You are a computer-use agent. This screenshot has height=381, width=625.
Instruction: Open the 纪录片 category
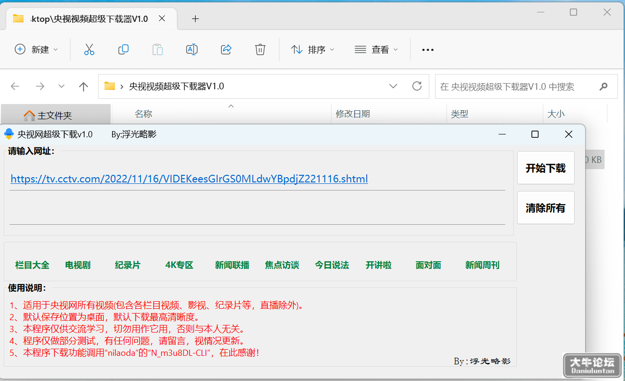tap(128, 265)
